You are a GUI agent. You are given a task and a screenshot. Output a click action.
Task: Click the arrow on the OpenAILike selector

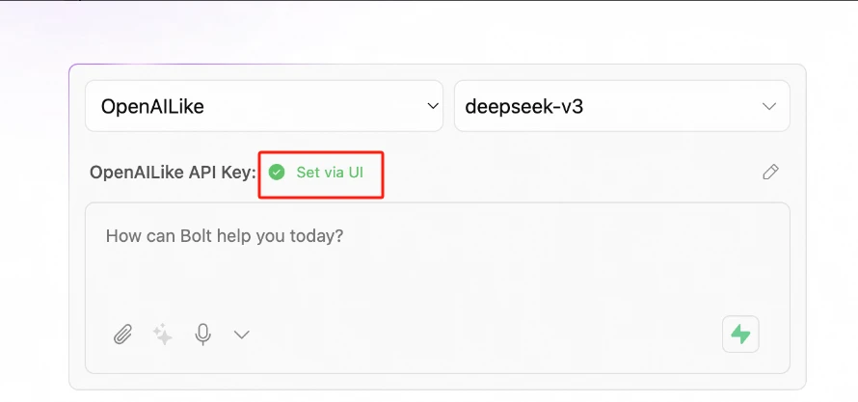(433, 106)
